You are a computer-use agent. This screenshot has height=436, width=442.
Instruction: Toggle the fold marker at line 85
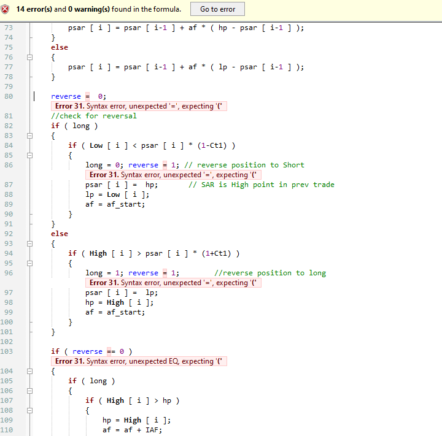point(29,155)
